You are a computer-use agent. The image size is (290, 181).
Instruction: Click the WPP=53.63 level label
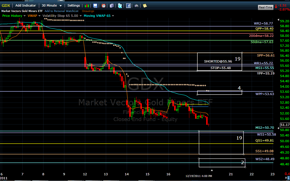265,94
